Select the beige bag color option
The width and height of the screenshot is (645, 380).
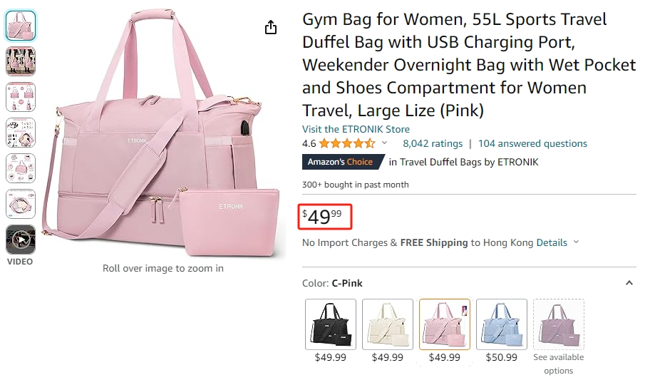(x=388, y=324)
